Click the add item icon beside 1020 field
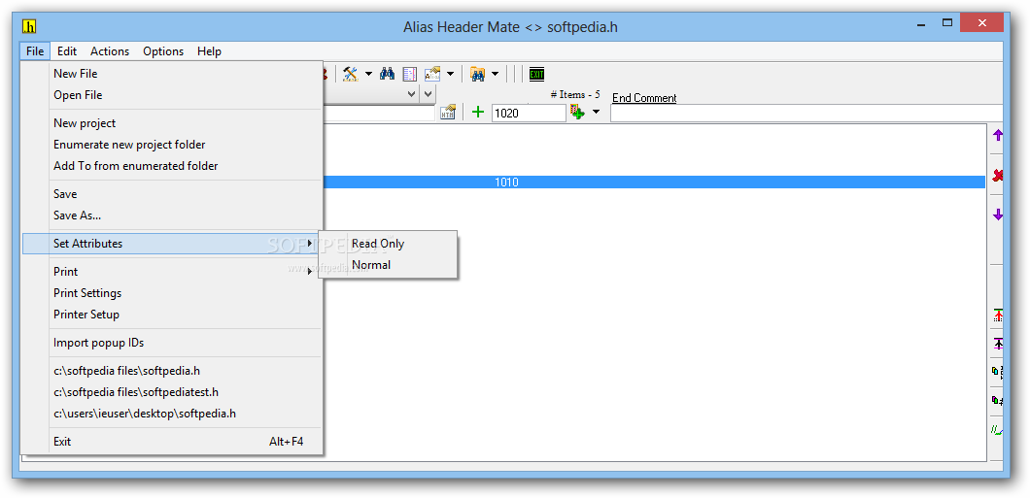 tap(577, 113)
